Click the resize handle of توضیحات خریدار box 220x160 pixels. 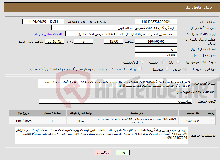(x=16, y=142)
